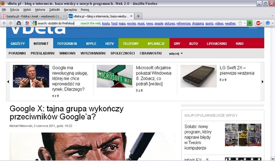Open the LIFEHACKING section

point(217,43)
